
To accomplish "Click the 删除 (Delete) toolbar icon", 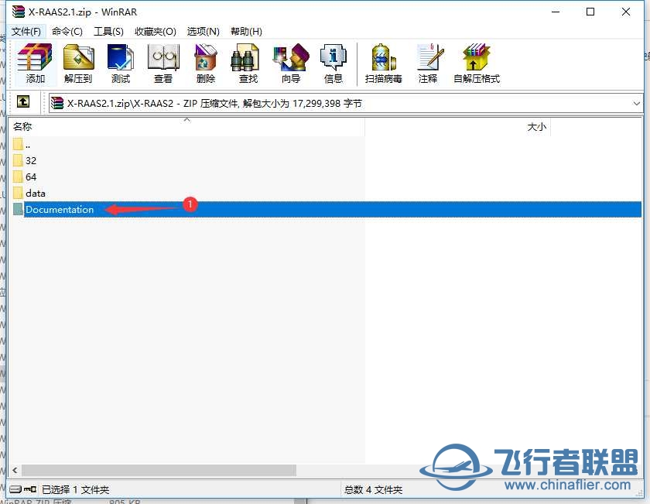I will click(206, 63).
